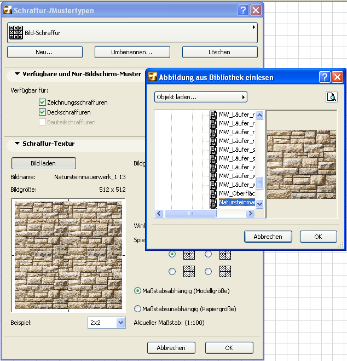This screenshot has height=361, width=347.
Task: Click the upper-right mirror pattern icon
Action: (x=225, y=255)
